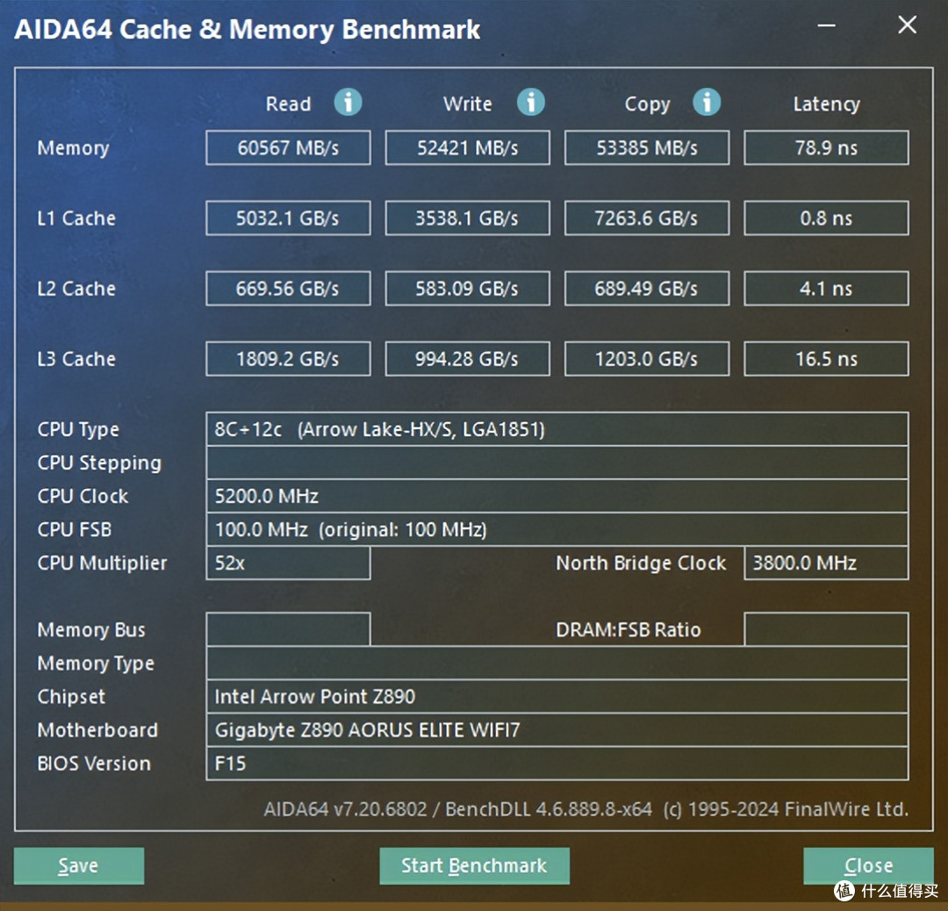948x911 pixels.
Task: Select L1 Cache latency 0.8 ns
Action: [826, 219]
